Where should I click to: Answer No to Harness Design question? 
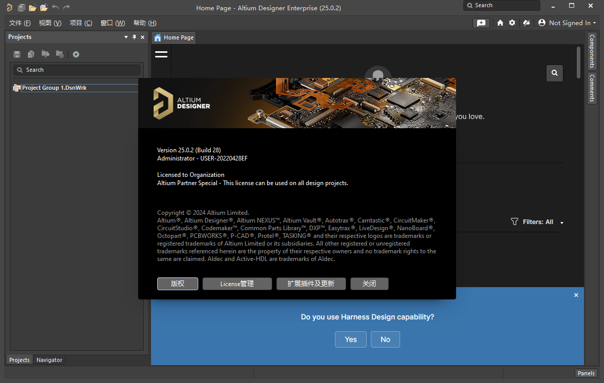coord(385,339)
